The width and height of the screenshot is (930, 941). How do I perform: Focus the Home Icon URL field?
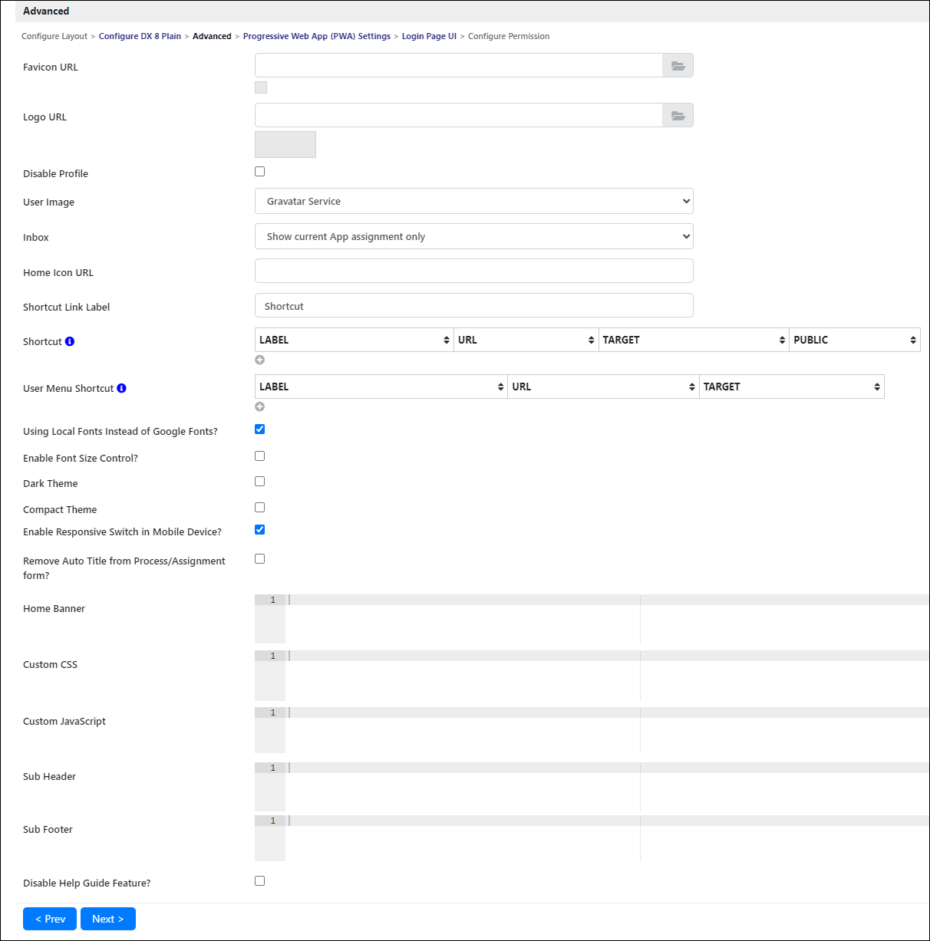(474, 271)
